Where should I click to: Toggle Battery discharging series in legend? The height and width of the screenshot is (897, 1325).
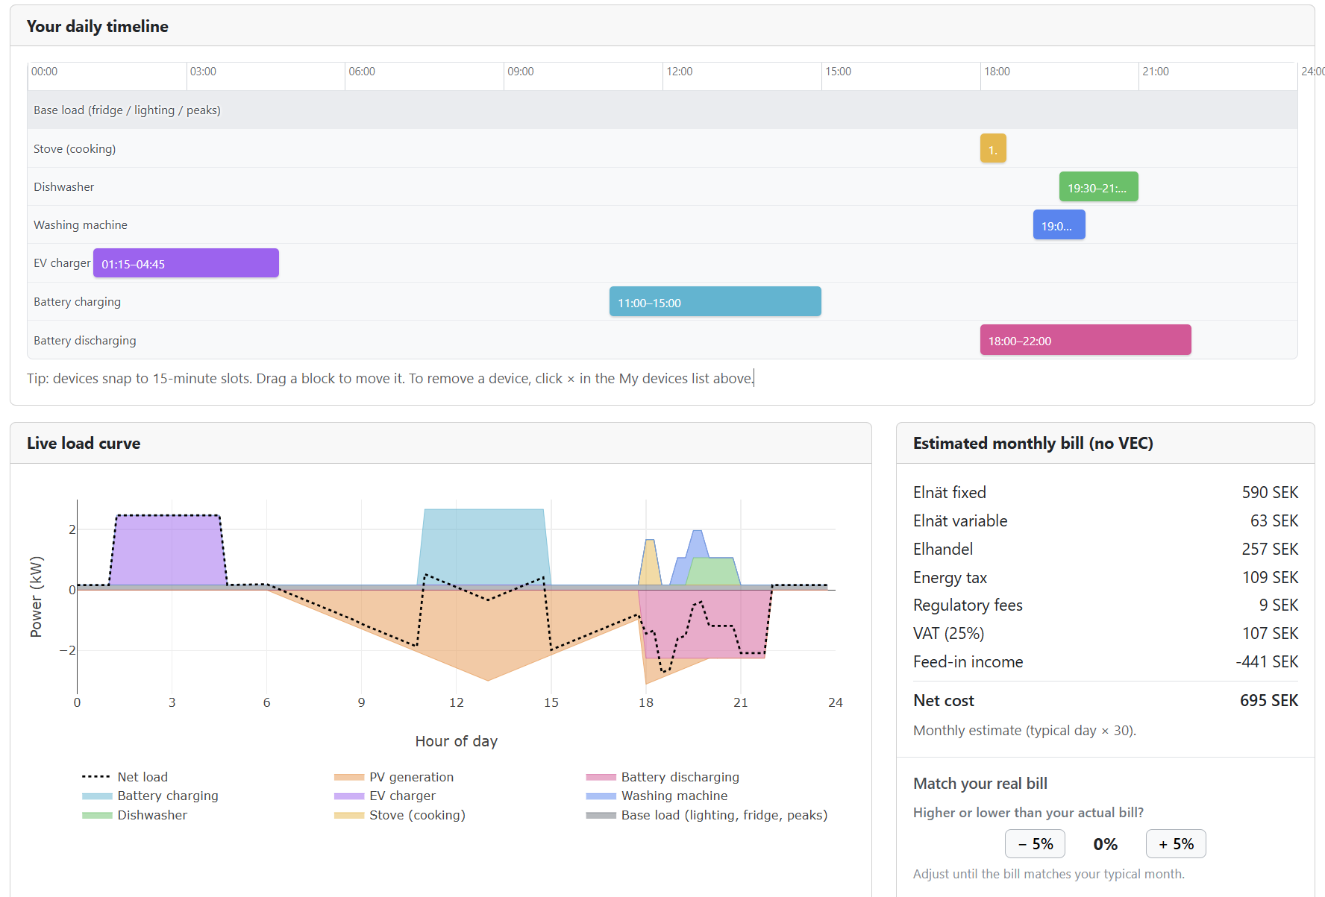click(662, 777)
